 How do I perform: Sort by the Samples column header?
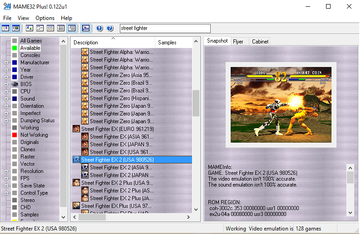(173, 43)
